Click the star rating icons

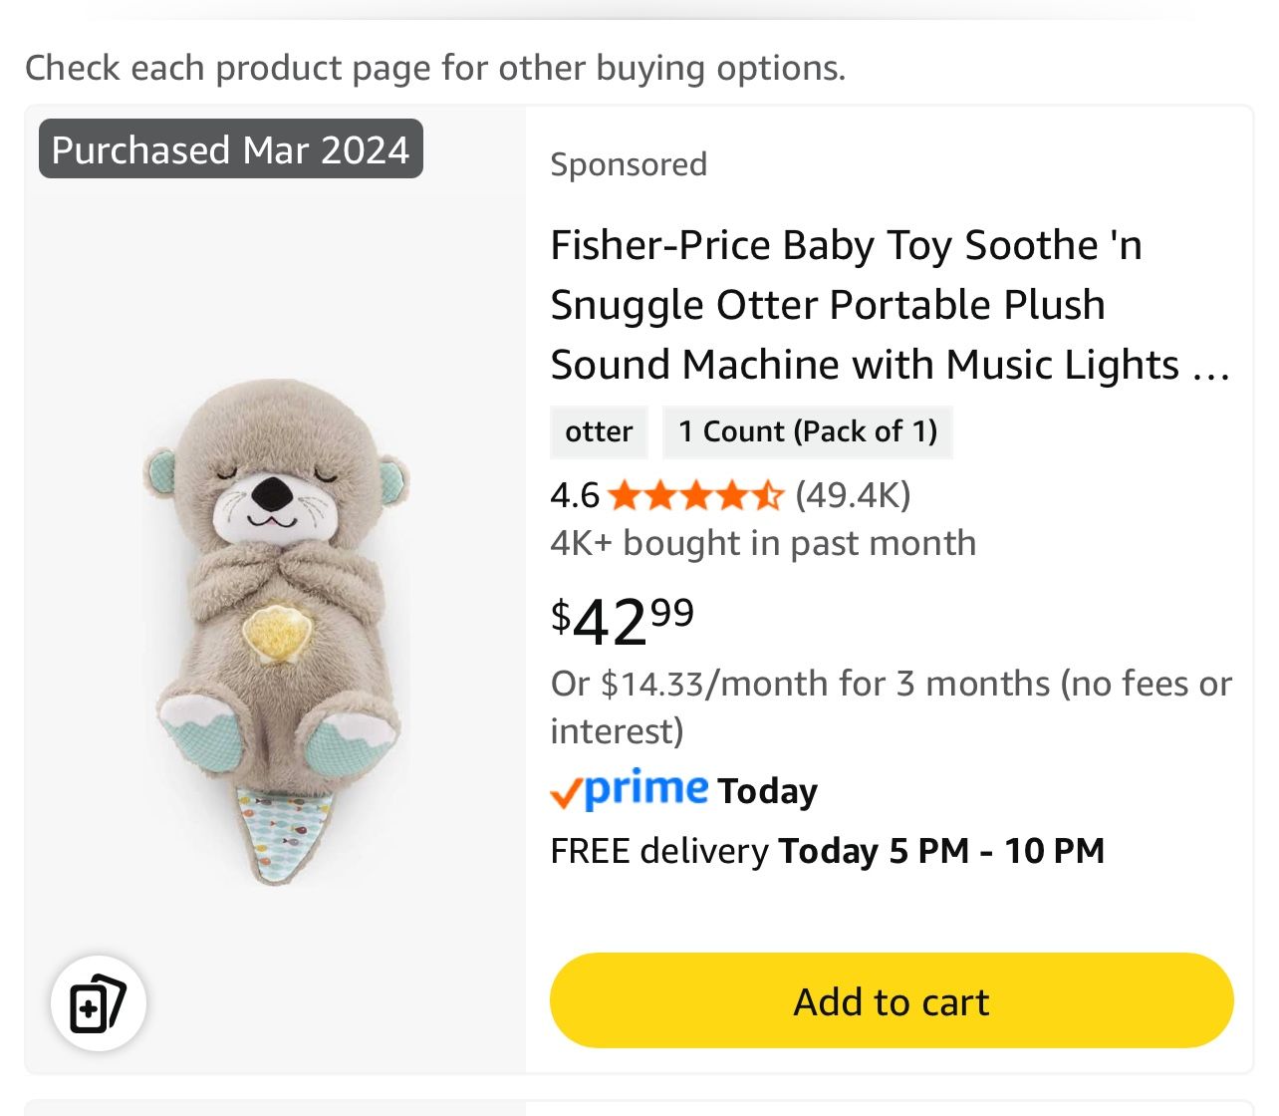(x=695, y=494)
